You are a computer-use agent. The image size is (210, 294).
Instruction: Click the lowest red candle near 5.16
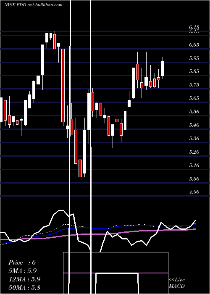pos(80,168)
